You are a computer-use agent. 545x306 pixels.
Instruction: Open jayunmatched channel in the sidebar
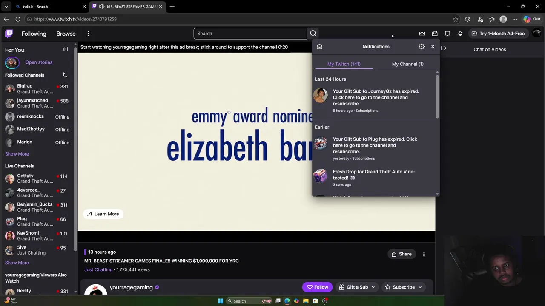click(x=37, y=103)
